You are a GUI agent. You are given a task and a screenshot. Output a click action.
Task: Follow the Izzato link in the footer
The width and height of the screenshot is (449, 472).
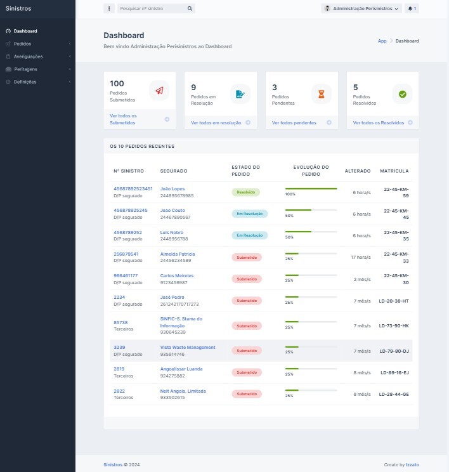point(412,465)
